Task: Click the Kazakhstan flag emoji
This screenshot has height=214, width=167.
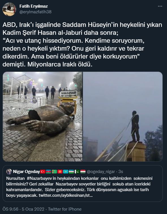Action: 66,172
